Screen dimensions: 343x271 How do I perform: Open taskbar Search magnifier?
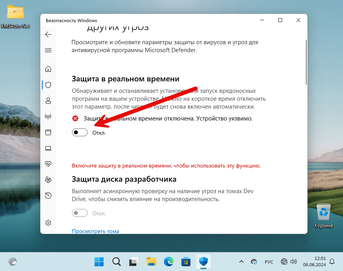point(116,262)
